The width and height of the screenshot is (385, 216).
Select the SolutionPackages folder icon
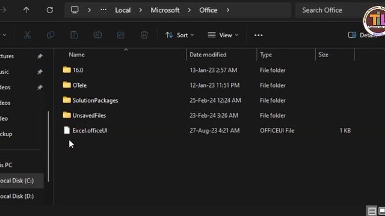point(67,100)
